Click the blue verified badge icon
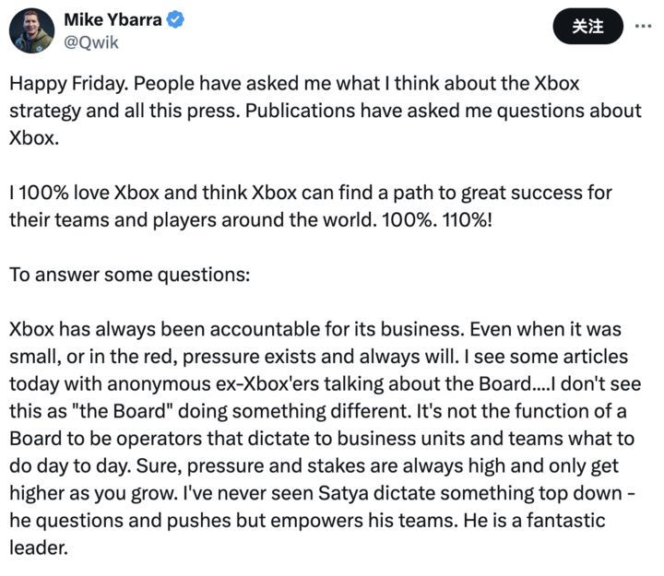The image size is (664, 576). point(175,20)
